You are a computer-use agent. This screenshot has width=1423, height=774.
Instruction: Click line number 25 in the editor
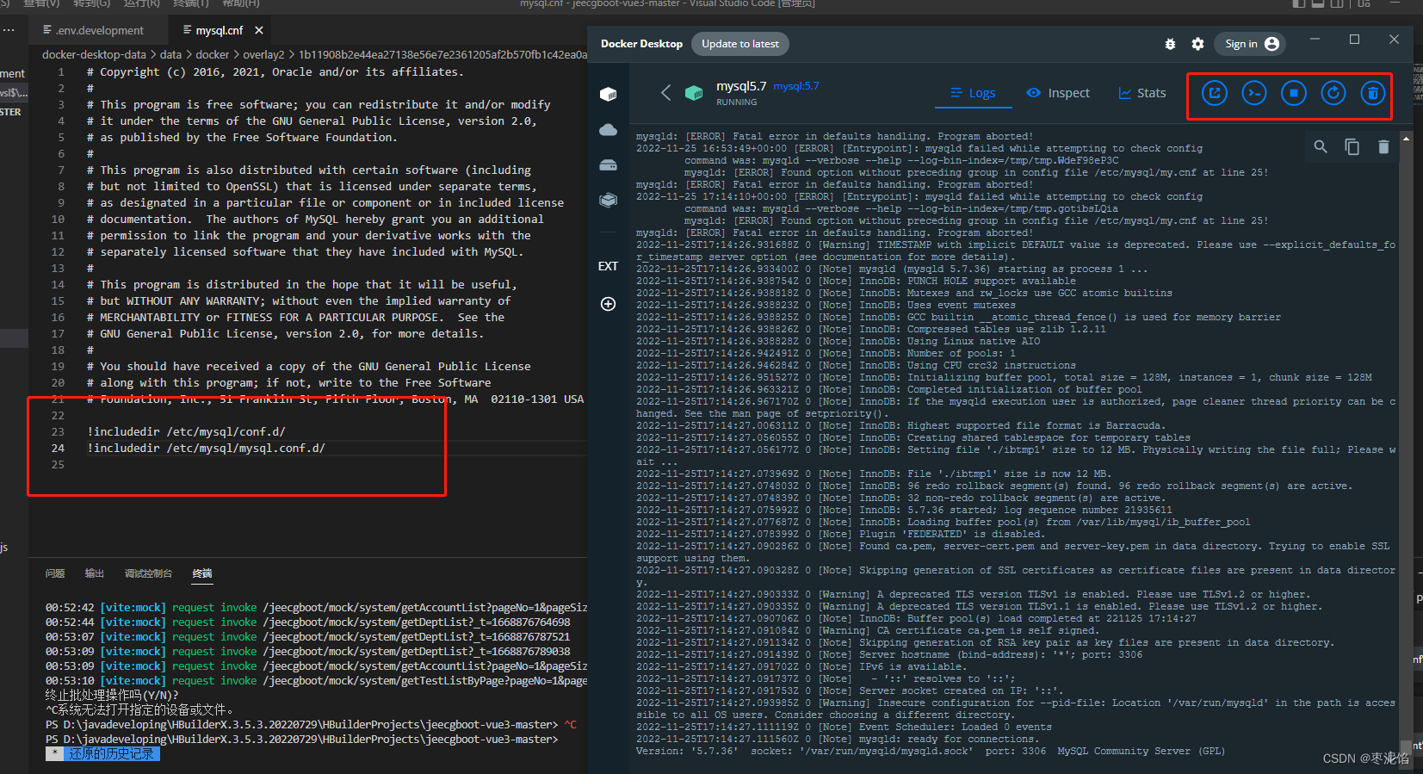coord(58,464)
